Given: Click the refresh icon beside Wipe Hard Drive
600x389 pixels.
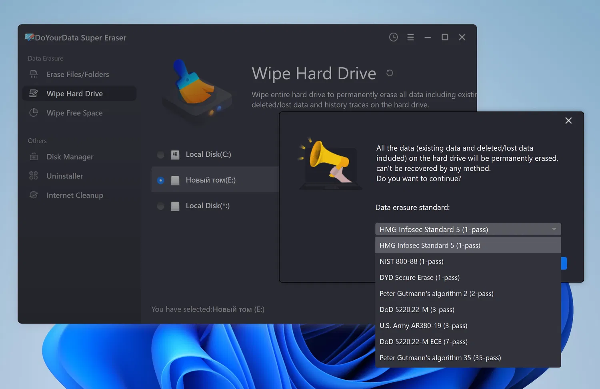Looking at the screenshot, I should tap(390, 73).
